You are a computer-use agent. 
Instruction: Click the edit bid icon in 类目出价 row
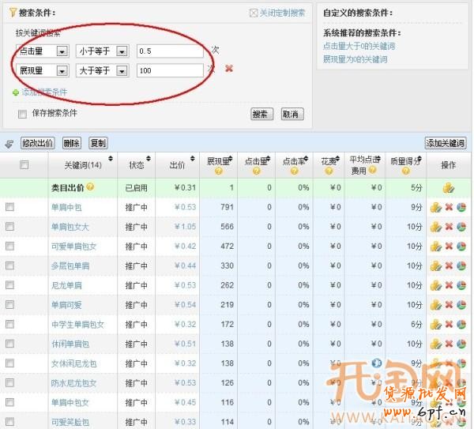pos(448,188)
